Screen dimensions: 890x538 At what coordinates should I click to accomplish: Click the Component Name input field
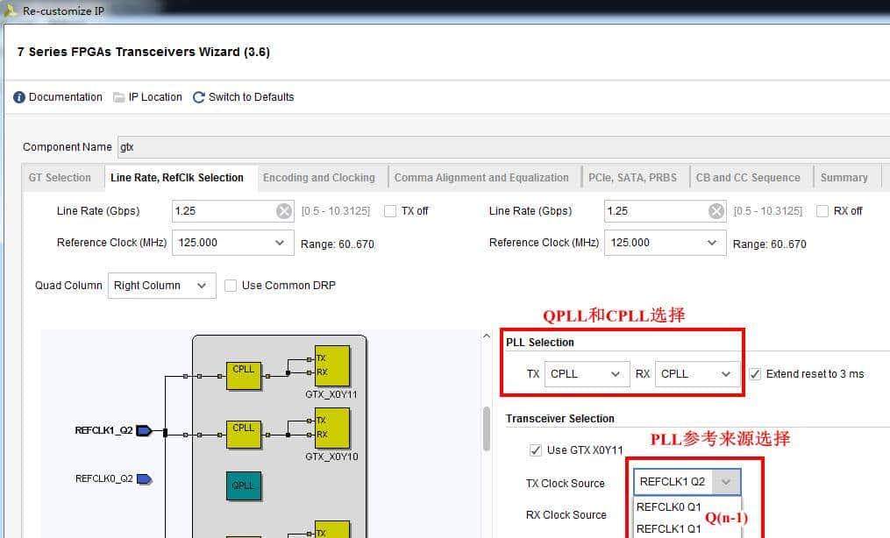pyautogui.click(x=500, y=147)
